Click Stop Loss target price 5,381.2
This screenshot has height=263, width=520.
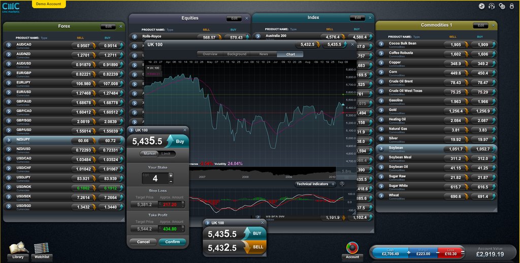coord(144,205)
